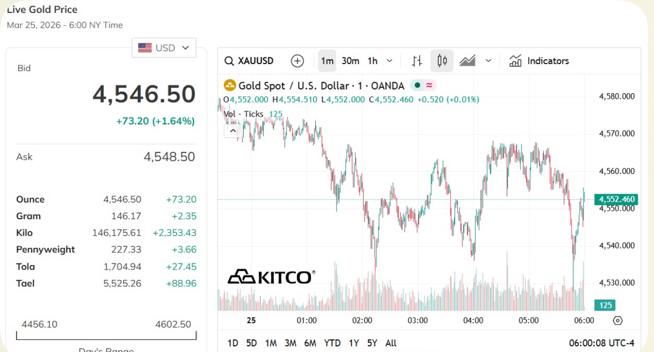Click the 4,552.460 current price label
The image size is (654, 352).
click(617, 199)
